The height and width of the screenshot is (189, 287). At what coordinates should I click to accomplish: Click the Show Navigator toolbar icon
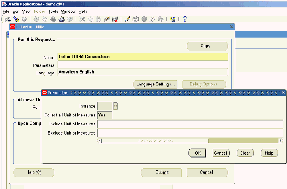(x=24, y=19)
